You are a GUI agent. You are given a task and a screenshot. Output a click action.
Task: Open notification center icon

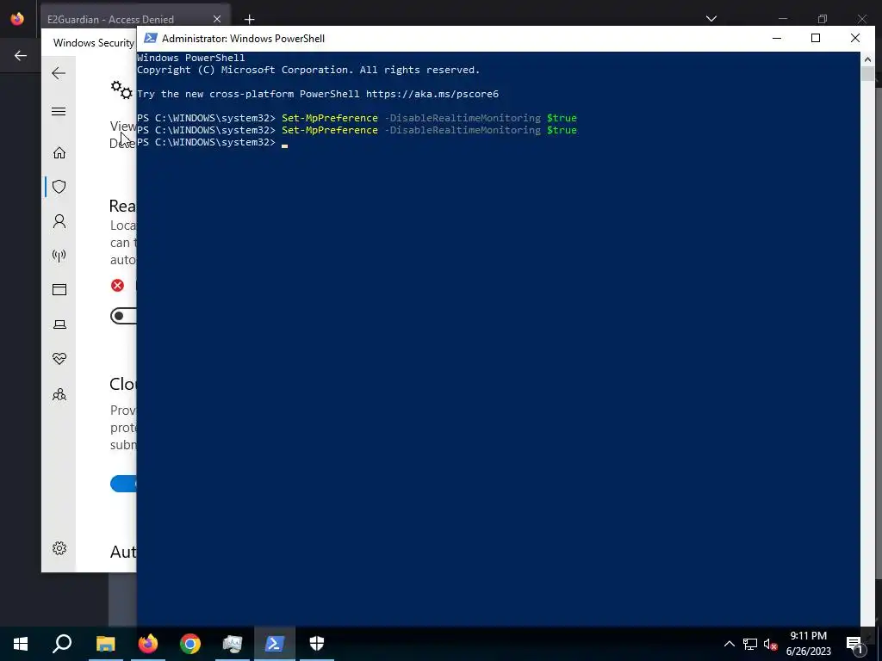[855, 644]
